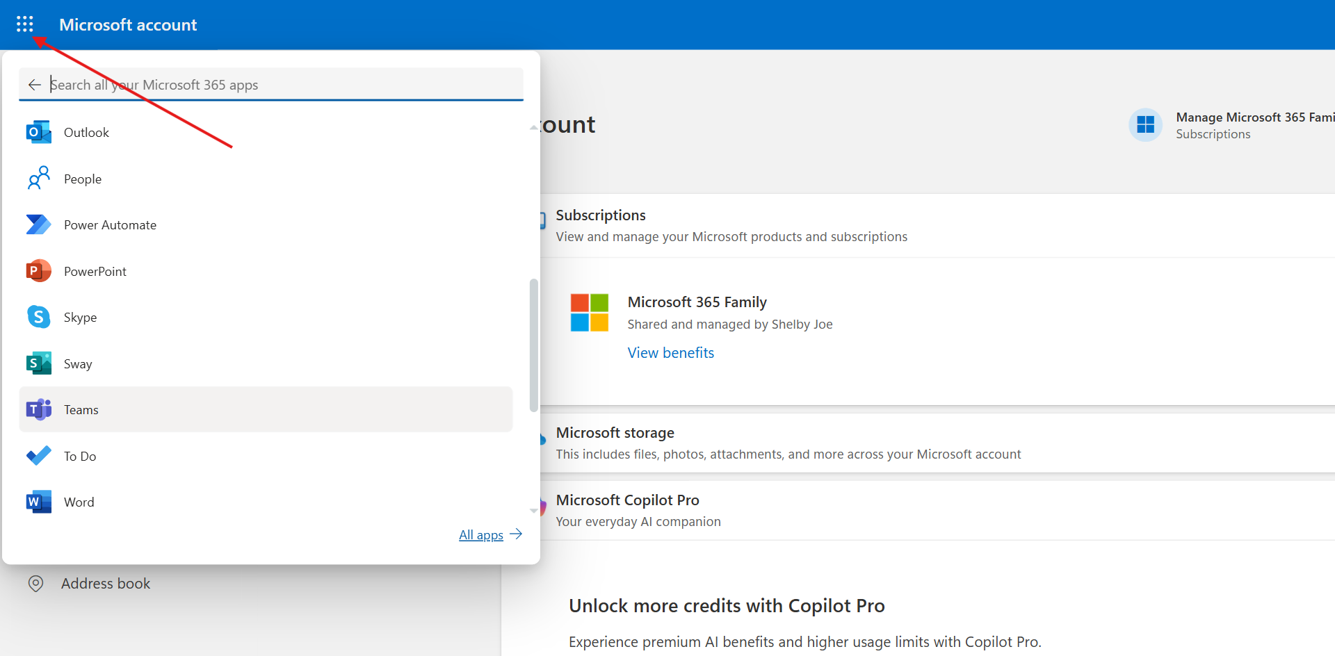Launch the PowerPoint icon
The image size is (1335, 656).
[38, 271]
